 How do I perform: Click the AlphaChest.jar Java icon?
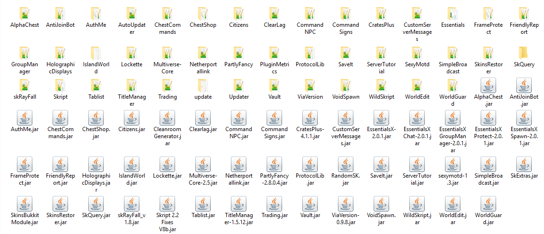click(x=489, y=85)
